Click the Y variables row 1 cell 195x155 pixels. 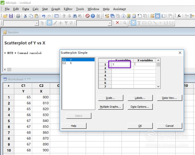click(x=123, y=64)
